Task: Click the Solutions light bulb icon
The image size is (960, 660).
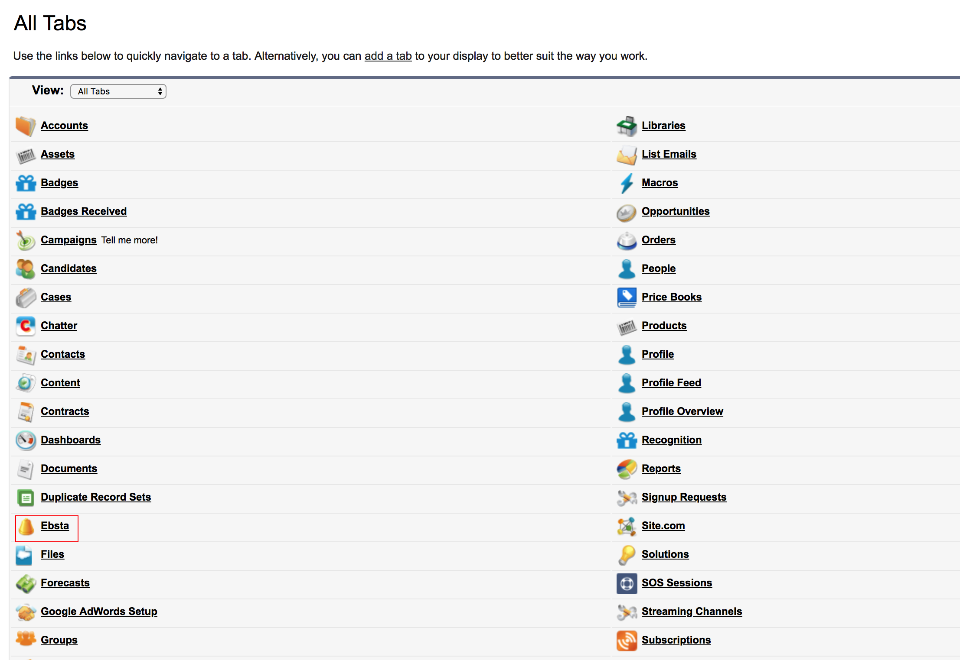Action: [627, 555]
